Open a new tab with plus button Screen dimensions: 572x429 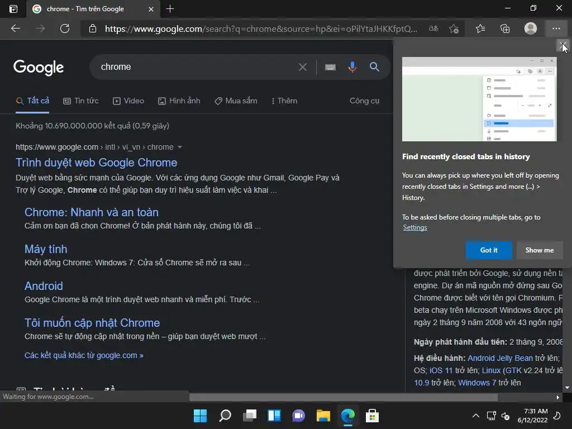point(170,8)
